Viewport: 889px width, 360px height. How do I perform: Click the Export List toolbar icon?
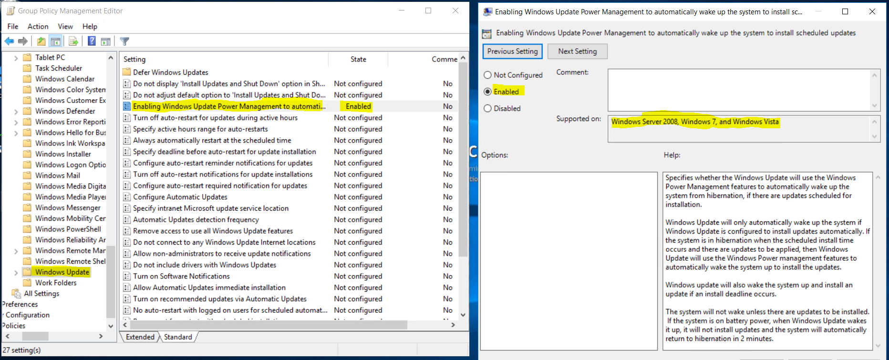[73, 41]
